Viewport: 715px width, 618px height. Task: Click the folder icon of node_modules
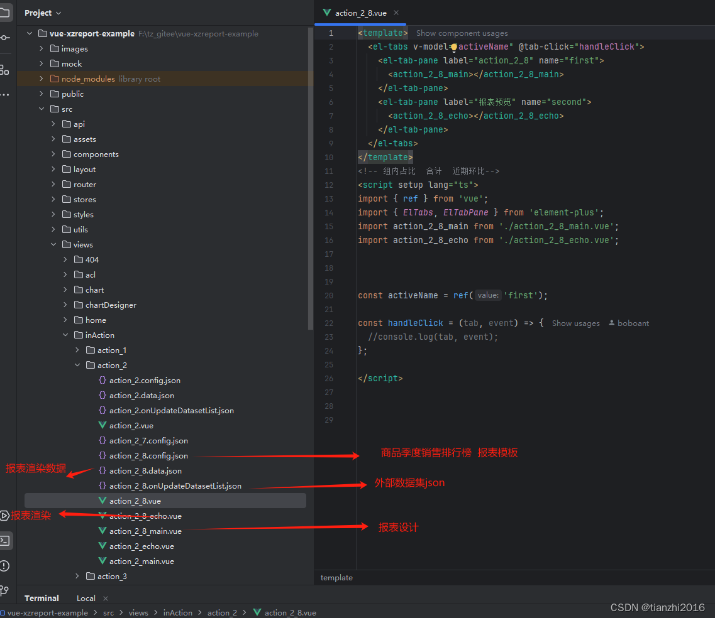pyautogui.click(x=55, y=79)
